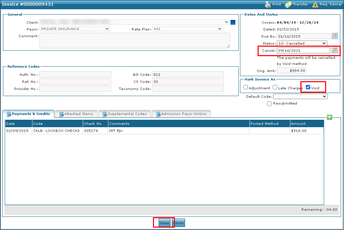Uncheck the Void checkbox

point(308,87)
